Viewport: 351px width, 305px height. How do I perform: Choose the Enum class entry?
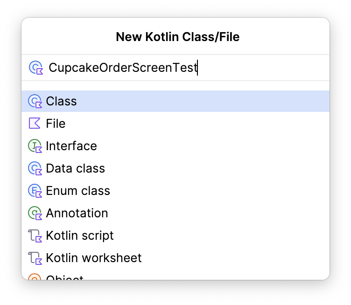click(x=78, y=191)
